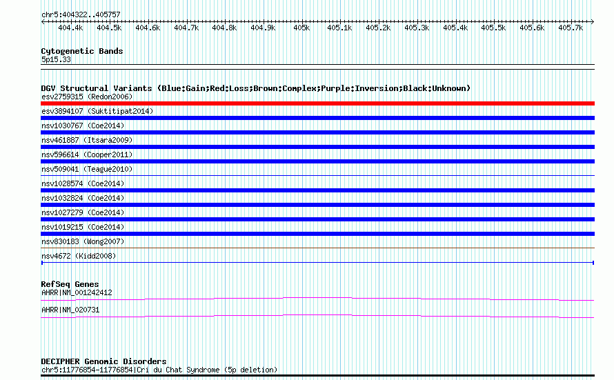Open variant nsv1019215 (Coe2014) label
Screen dimensions: 614x380
point(83,227)
